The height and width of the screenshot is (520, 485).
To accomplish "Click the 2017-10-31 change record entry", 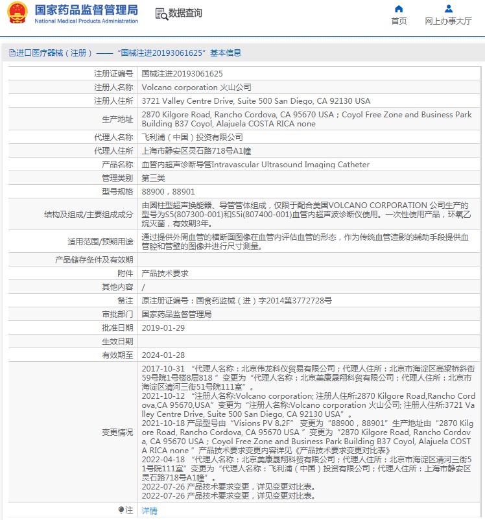I will pos(308,378).
